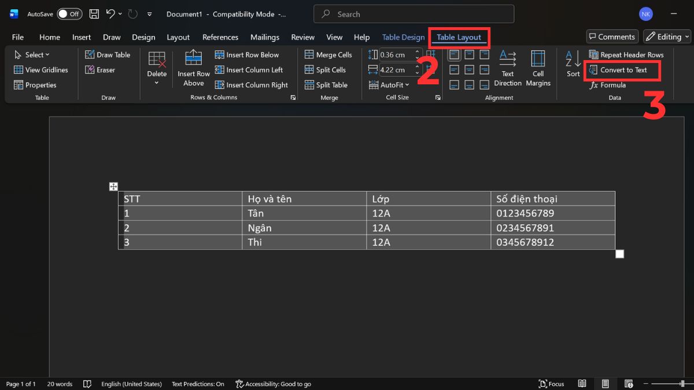The height and width of the screenshot is (390, 694).
Task: Click the Convert to Text icon
Action: pos(593,70)
